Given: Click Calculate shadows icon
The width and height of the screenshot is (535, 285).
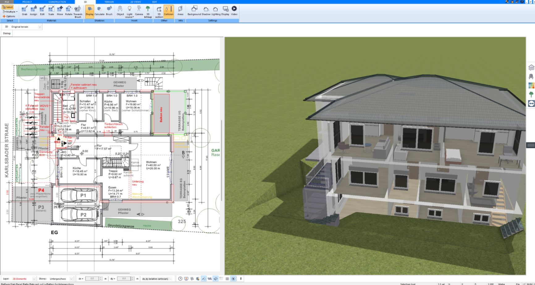Looking at the screenshot, I should click(99, 10).
